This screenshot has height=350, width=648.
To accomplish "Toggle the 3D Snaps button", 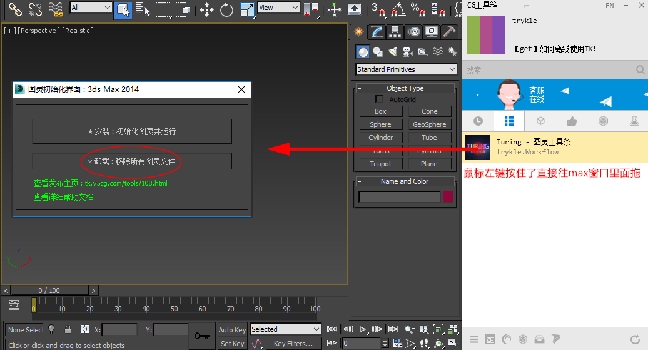I will click(x=378, y=9).
